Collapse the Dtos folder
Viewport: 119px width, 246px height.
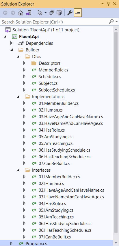[18, 56]
